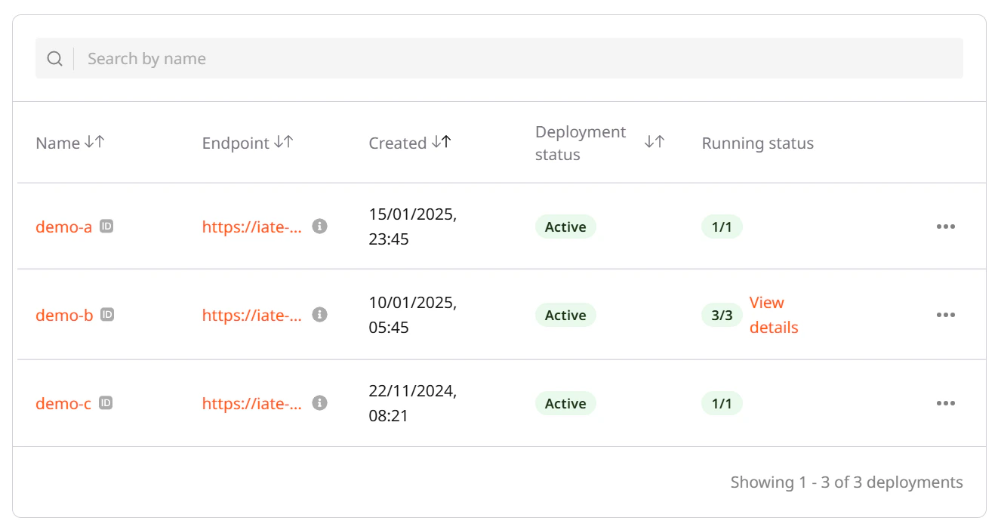This screenshot has width=998, height=527.
Task: Click the search magnifier icon
Action: (x=54, y=57)
